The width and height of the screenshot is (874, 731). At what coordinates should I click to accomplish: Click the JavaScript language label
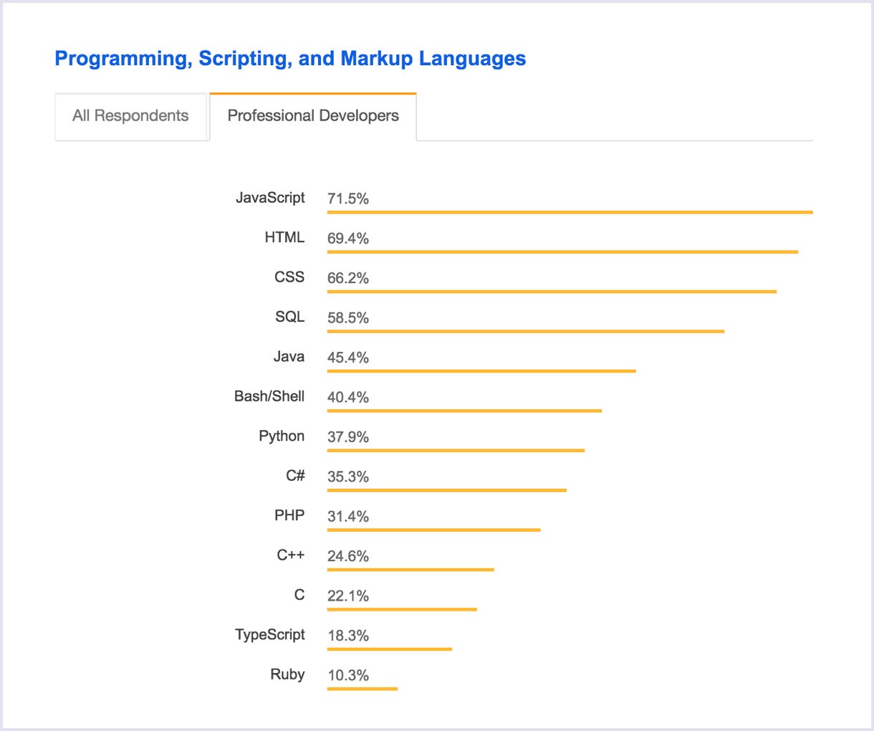[270, 198]
